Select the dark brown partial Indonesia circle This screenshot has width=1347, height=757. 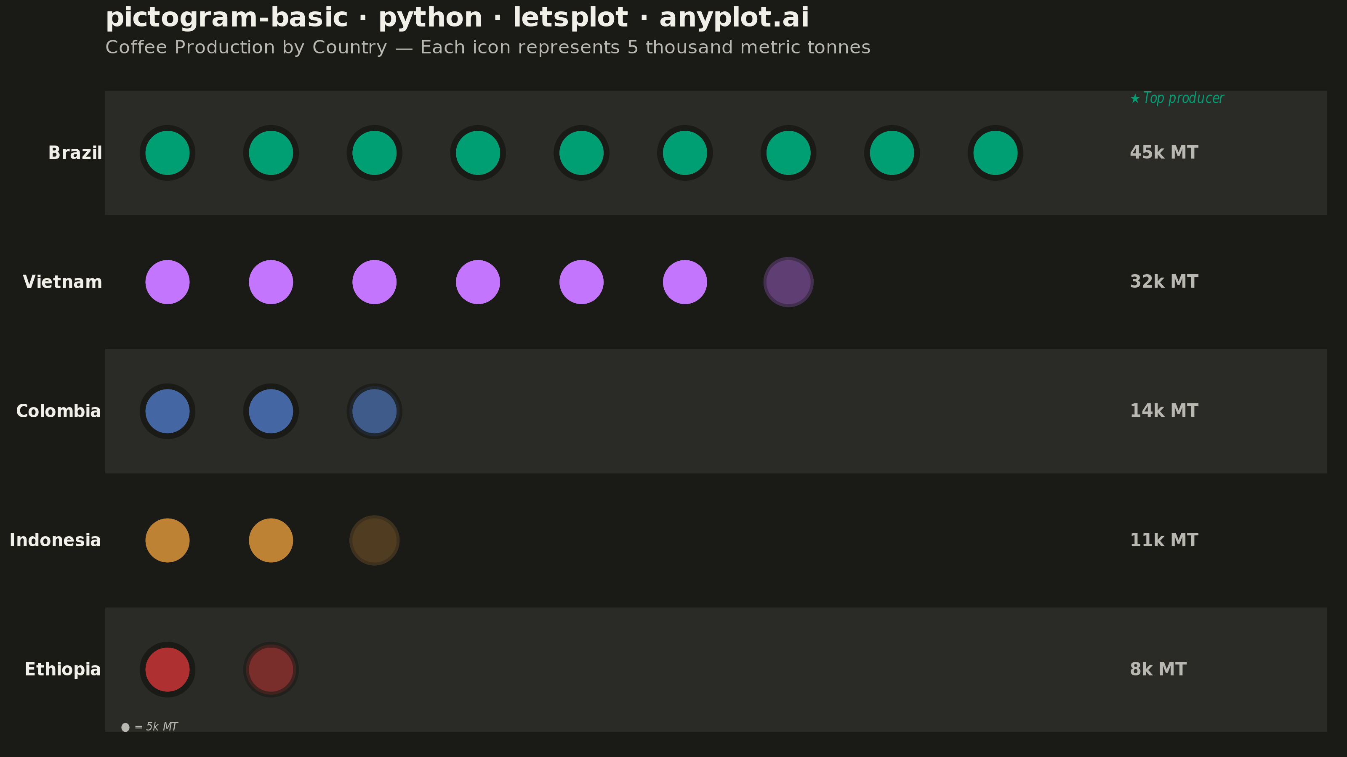[374, 540]
